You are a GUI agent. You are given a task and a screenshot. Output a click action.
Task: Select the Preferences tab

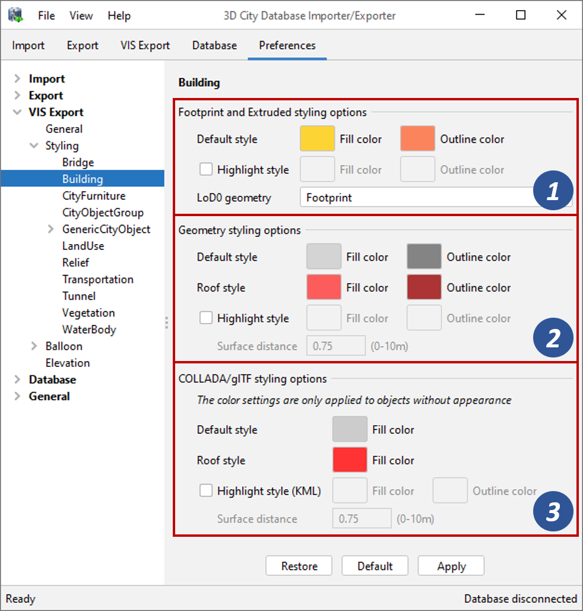tap(287, 45)
